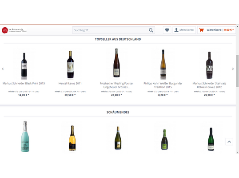The width and height of the screenshot is (239, 178).
Task: Open Markus Schneider Black Print 2015 bottle image
Action: 24,66
